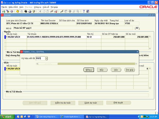Click the Delete record red-X icon
This screenshot has width=159, height=119.
pyautogui.click(x=56, y=11)
